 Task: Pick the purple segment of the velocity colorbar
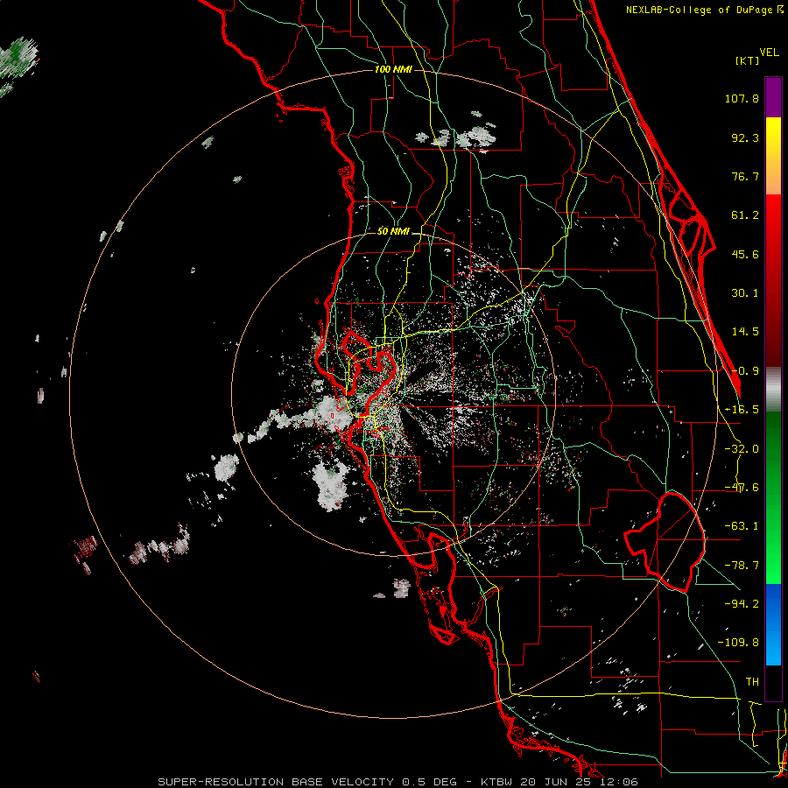[773, 97]
